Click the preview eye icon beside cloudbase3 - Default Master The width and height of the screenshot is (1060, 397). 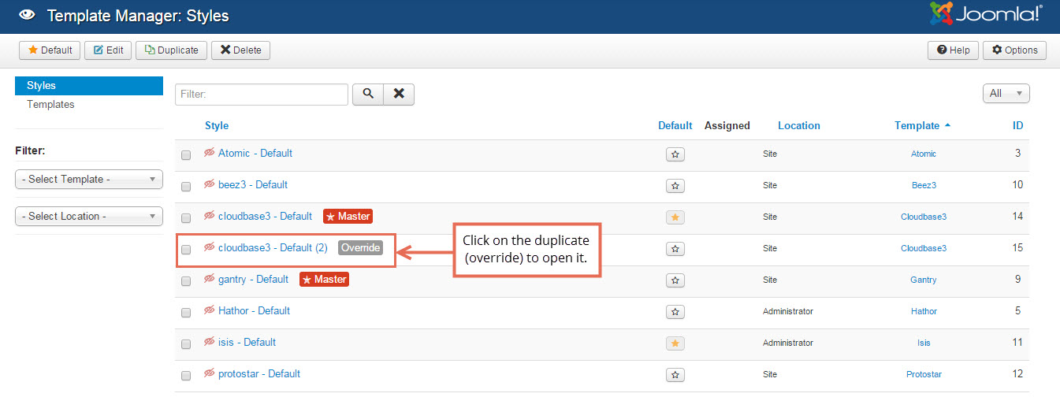click(210, 216)
